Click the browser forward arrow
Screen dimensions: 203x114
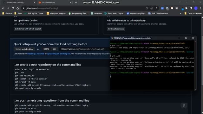[8, 8]
